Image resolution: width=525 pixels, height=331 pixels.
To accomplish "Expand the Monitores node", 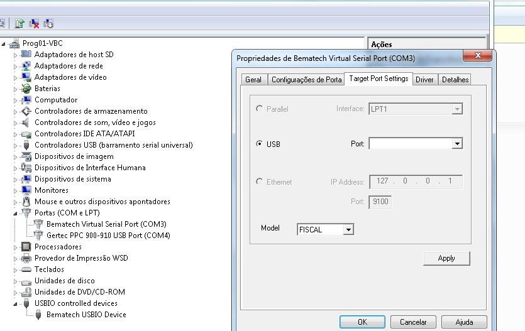I will 15,191.
